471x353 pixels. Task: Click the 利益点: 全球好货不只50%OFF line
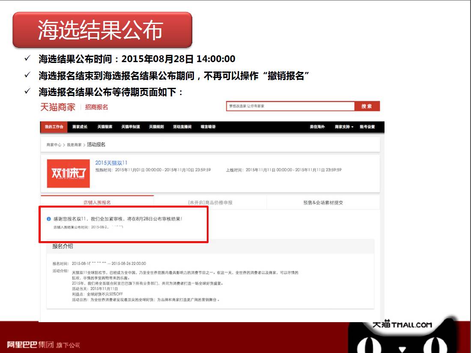pos(97,294)
